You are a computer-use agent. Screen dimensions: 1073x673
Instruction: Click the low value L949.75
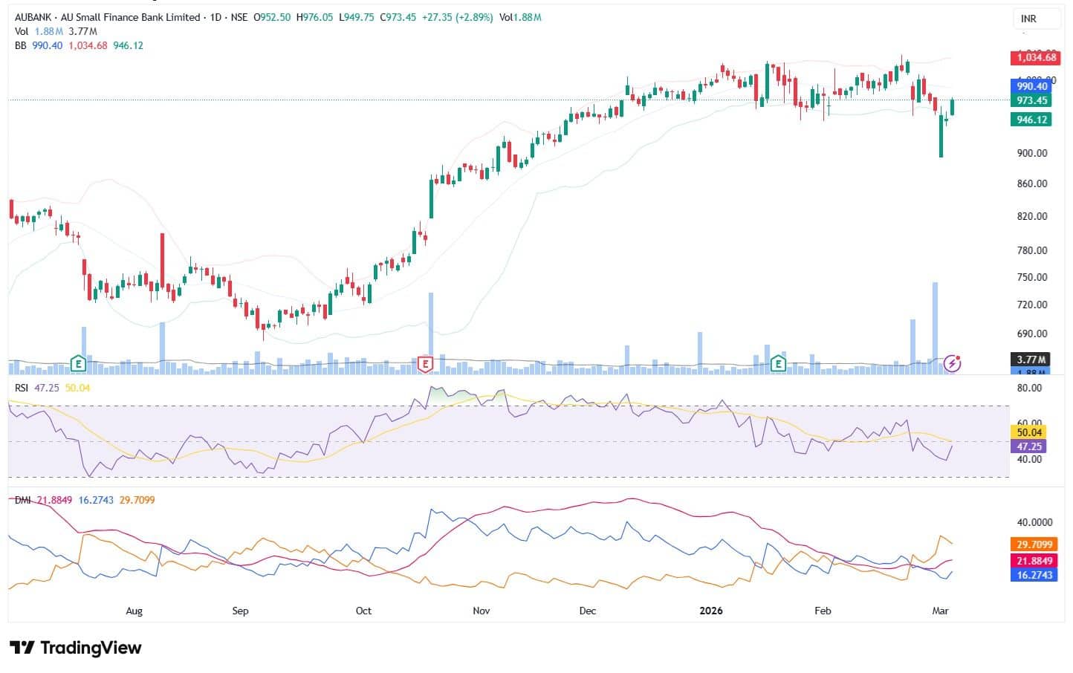click(357, 17)
